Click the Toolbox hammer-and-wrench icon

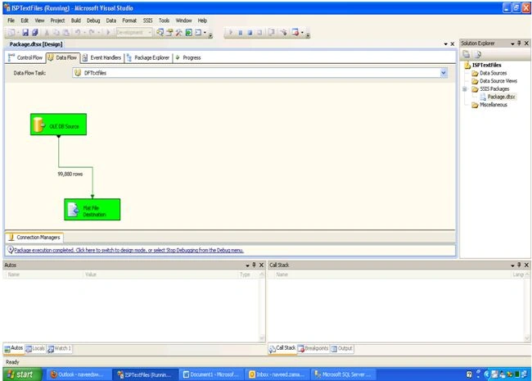178,32
